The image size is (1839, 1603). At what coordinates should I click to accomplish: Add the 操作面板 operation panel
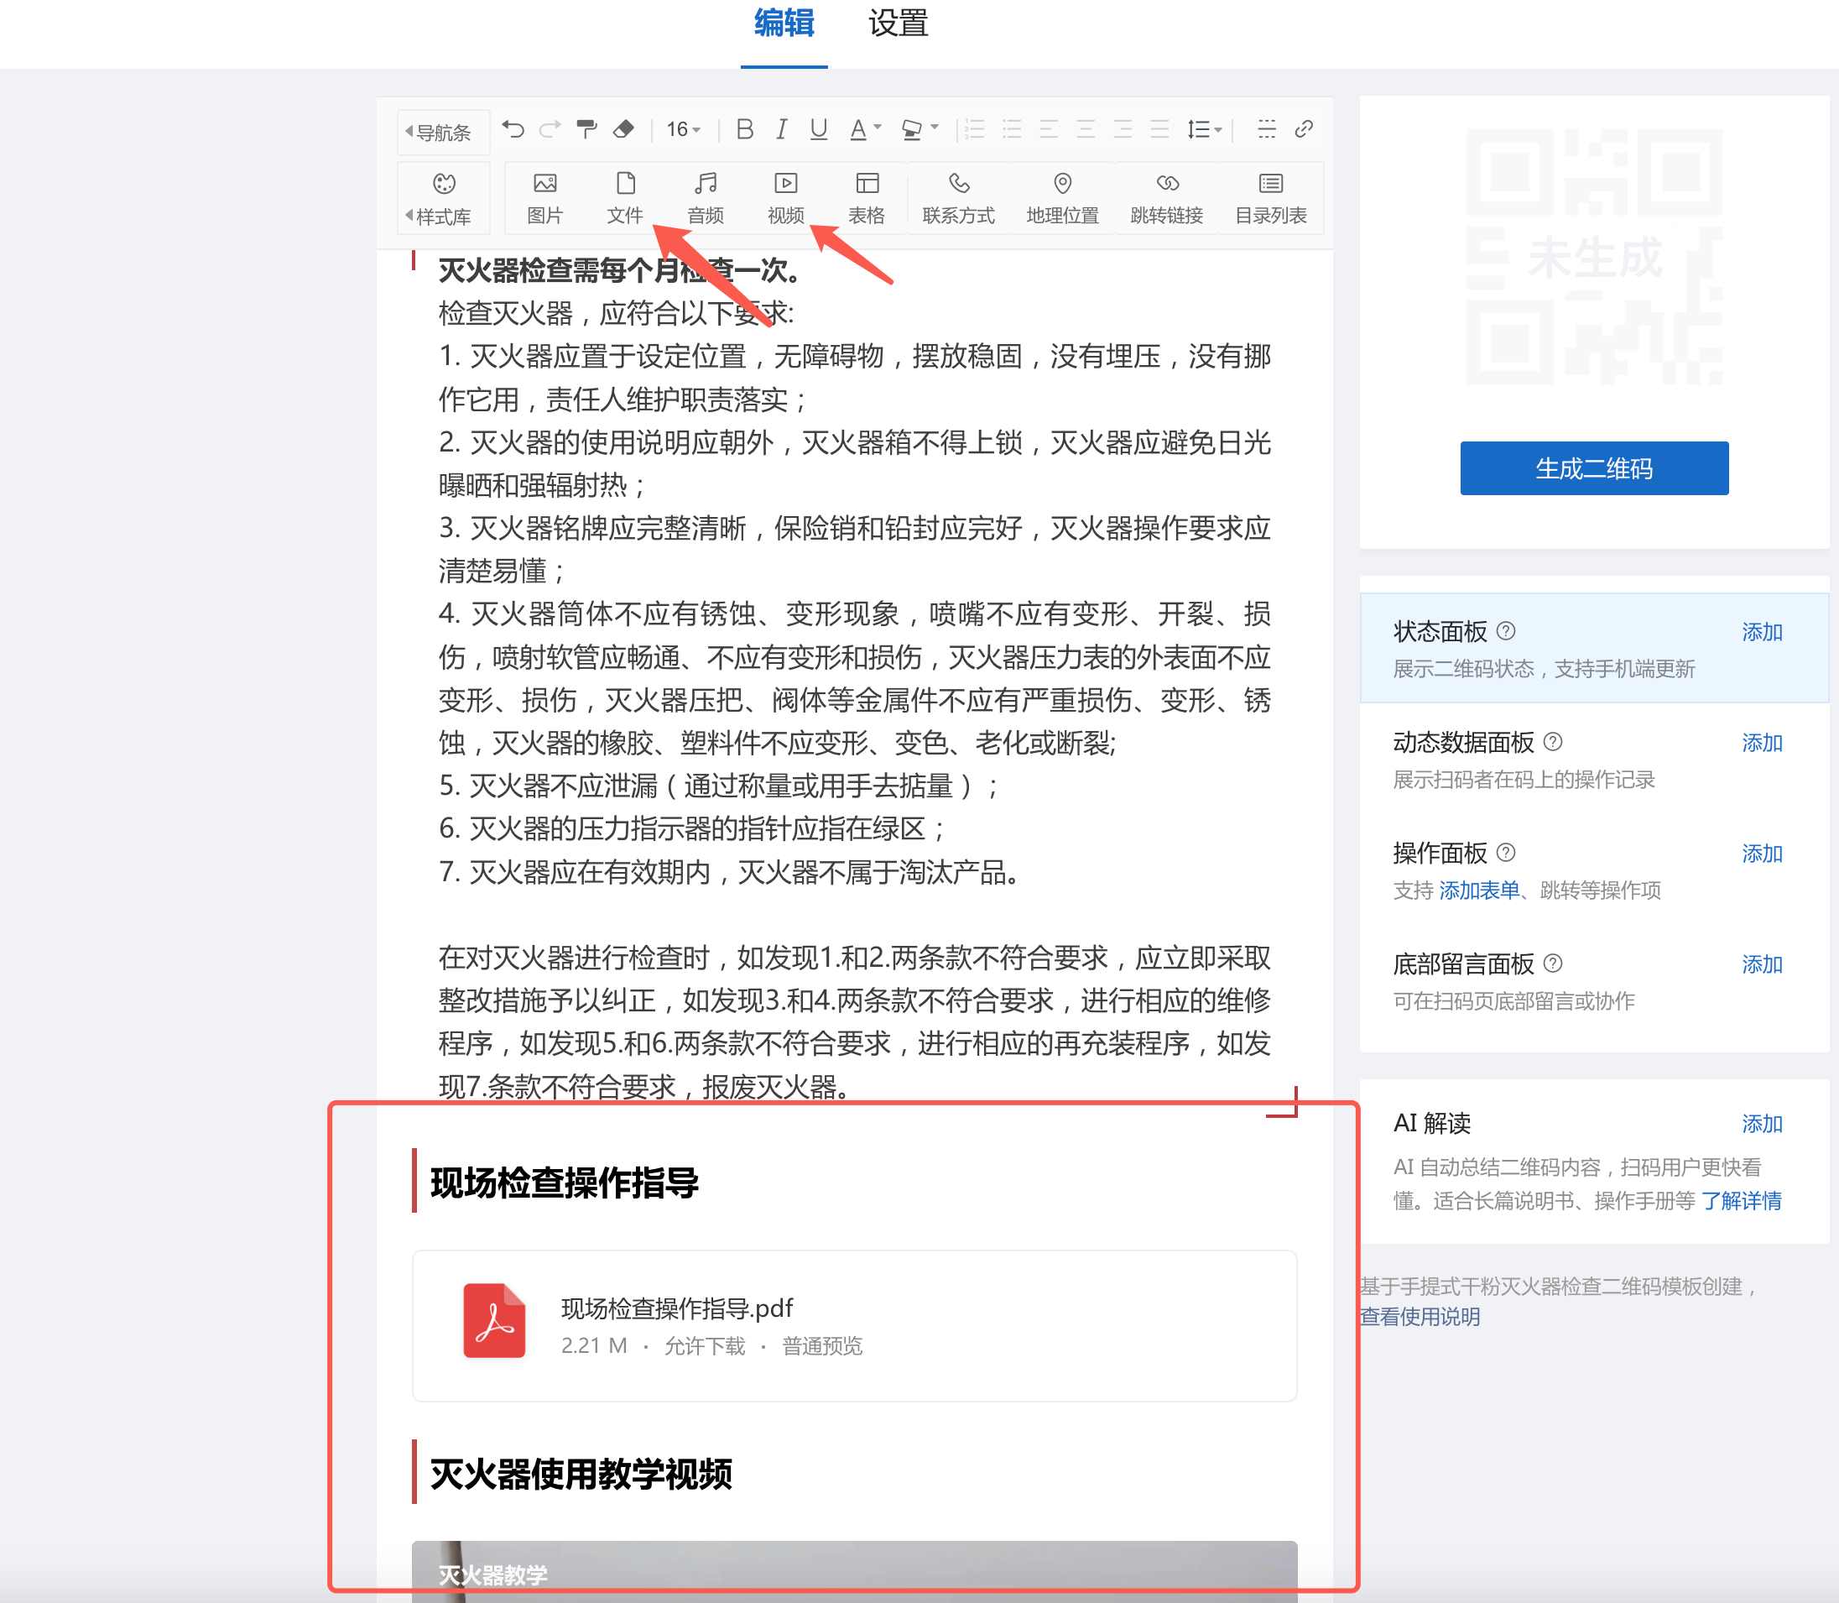coord(1761,854)
